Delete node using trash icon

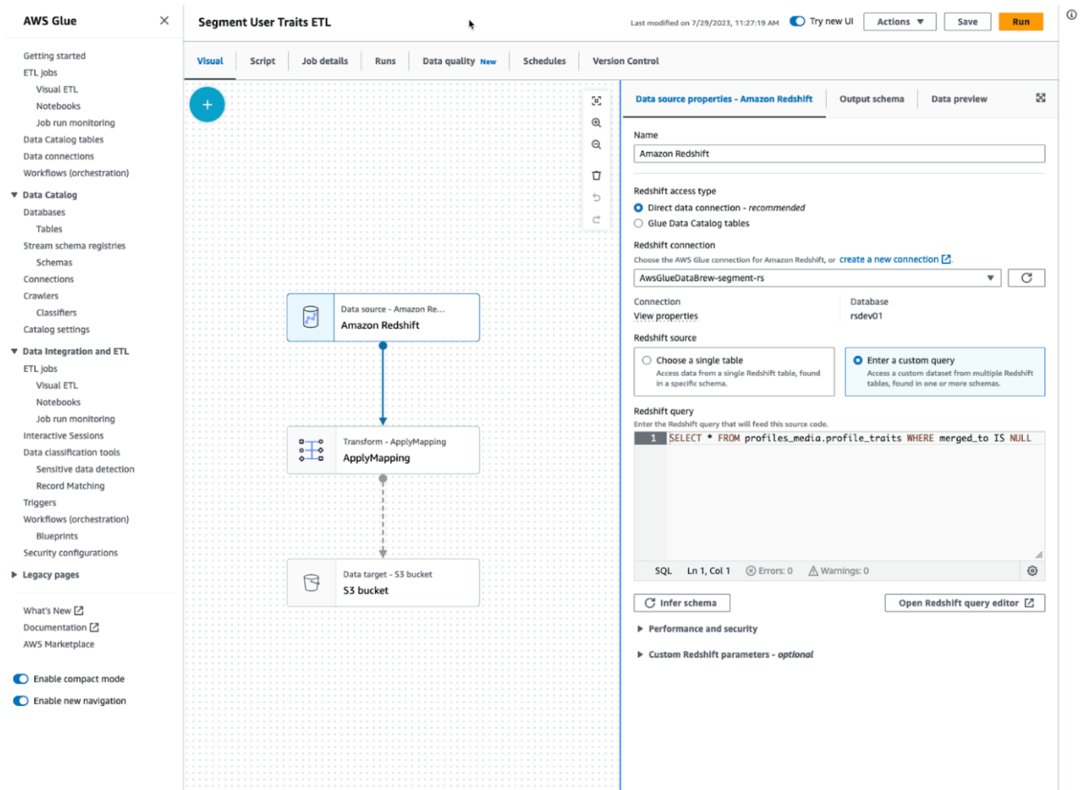pos(596,175)
